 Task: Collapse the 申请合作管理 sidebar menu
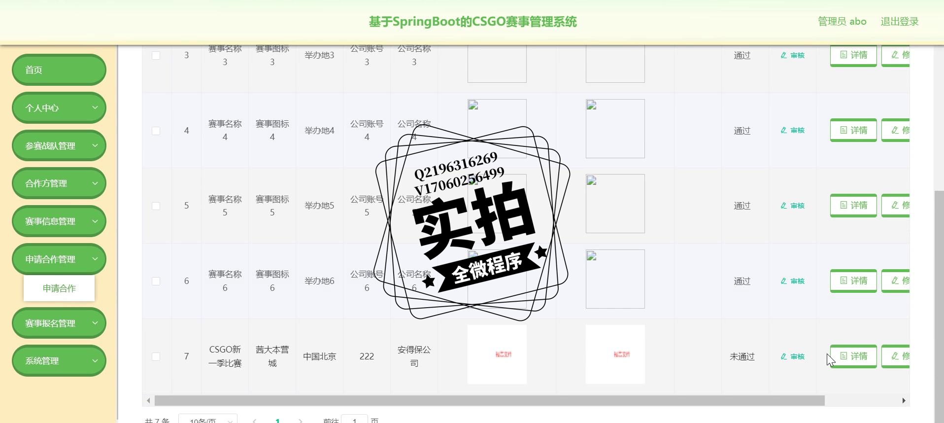tap(59, 259)
